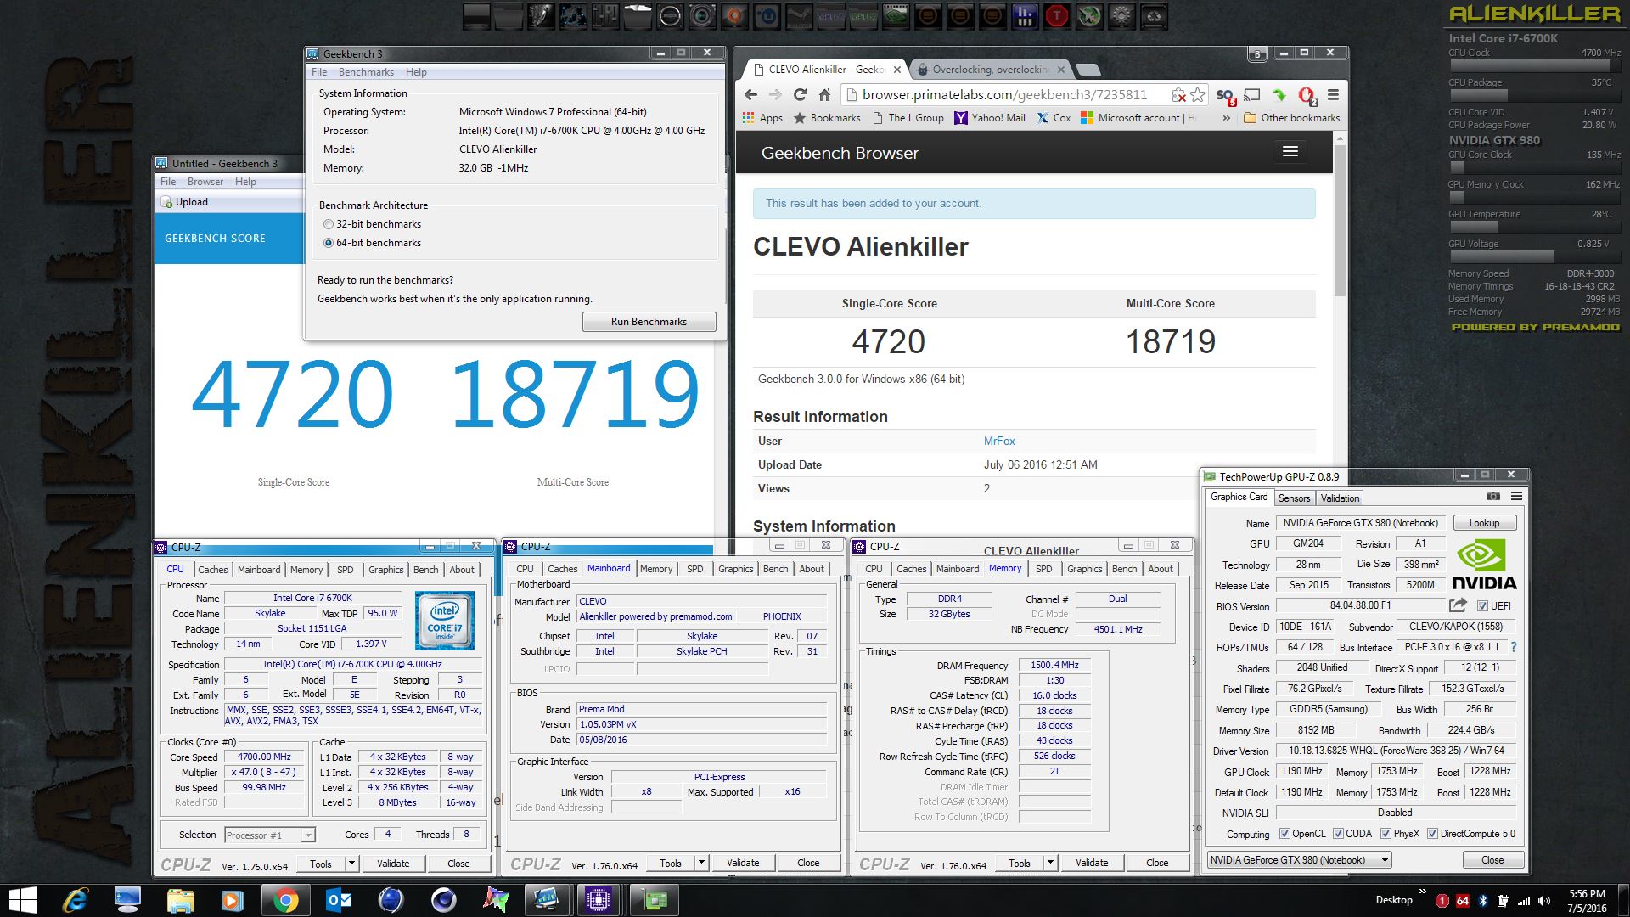Click the GPU-Z screenshot camera icon
This screenshot has width=1630, height=917.
(1493, 496)
